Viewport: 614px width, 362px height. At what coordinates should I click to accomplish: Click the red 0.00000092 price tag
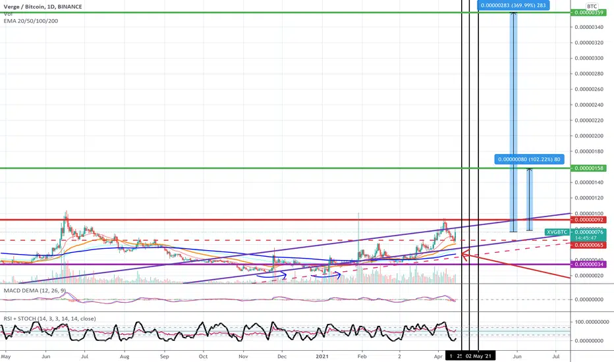(588, 220)
